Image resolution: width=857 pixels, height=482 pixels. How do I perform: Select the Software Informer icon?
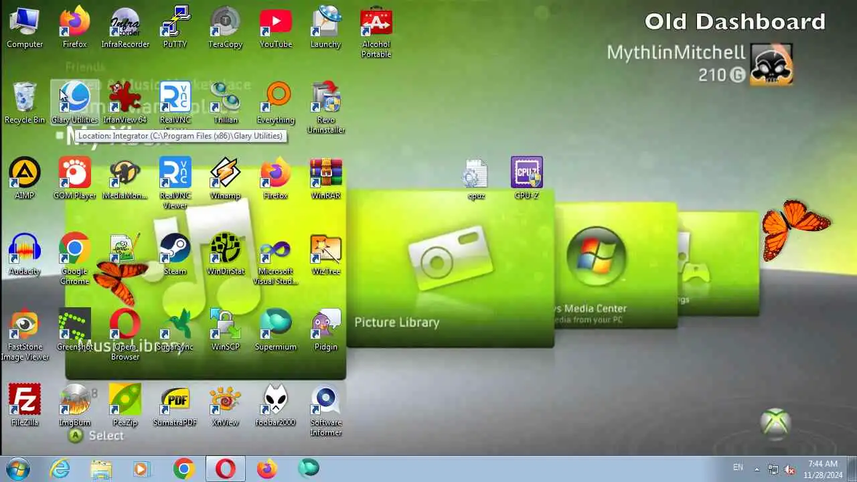[326, 411]
